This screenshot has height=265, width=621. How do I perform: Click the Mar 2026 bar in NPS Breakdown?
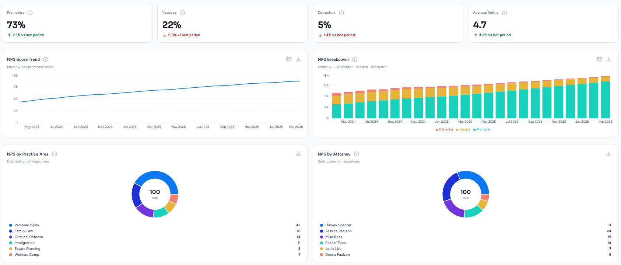coord(605,97)
